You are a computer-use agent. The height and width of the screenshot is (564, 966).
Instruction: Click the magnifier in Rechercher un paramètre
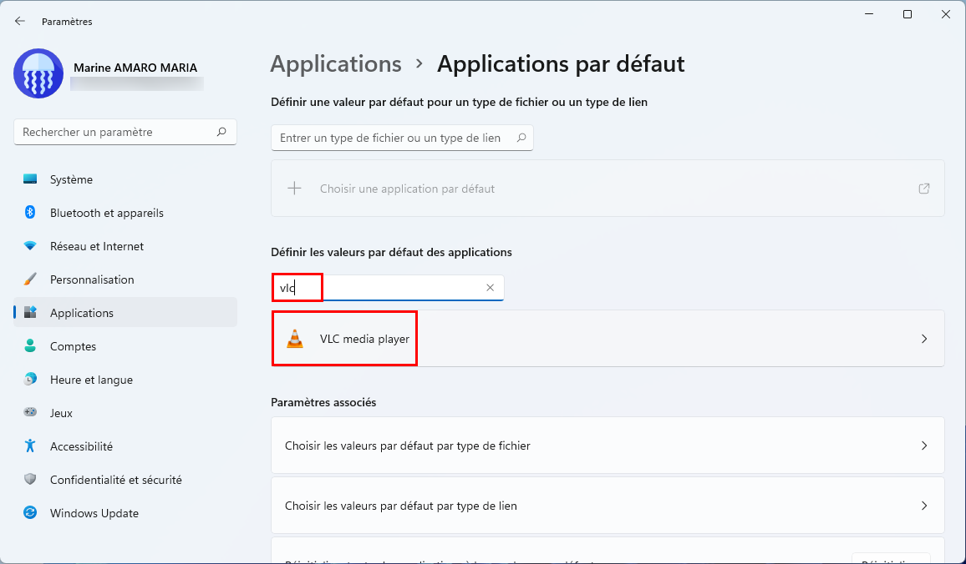(x=221, y=132)
